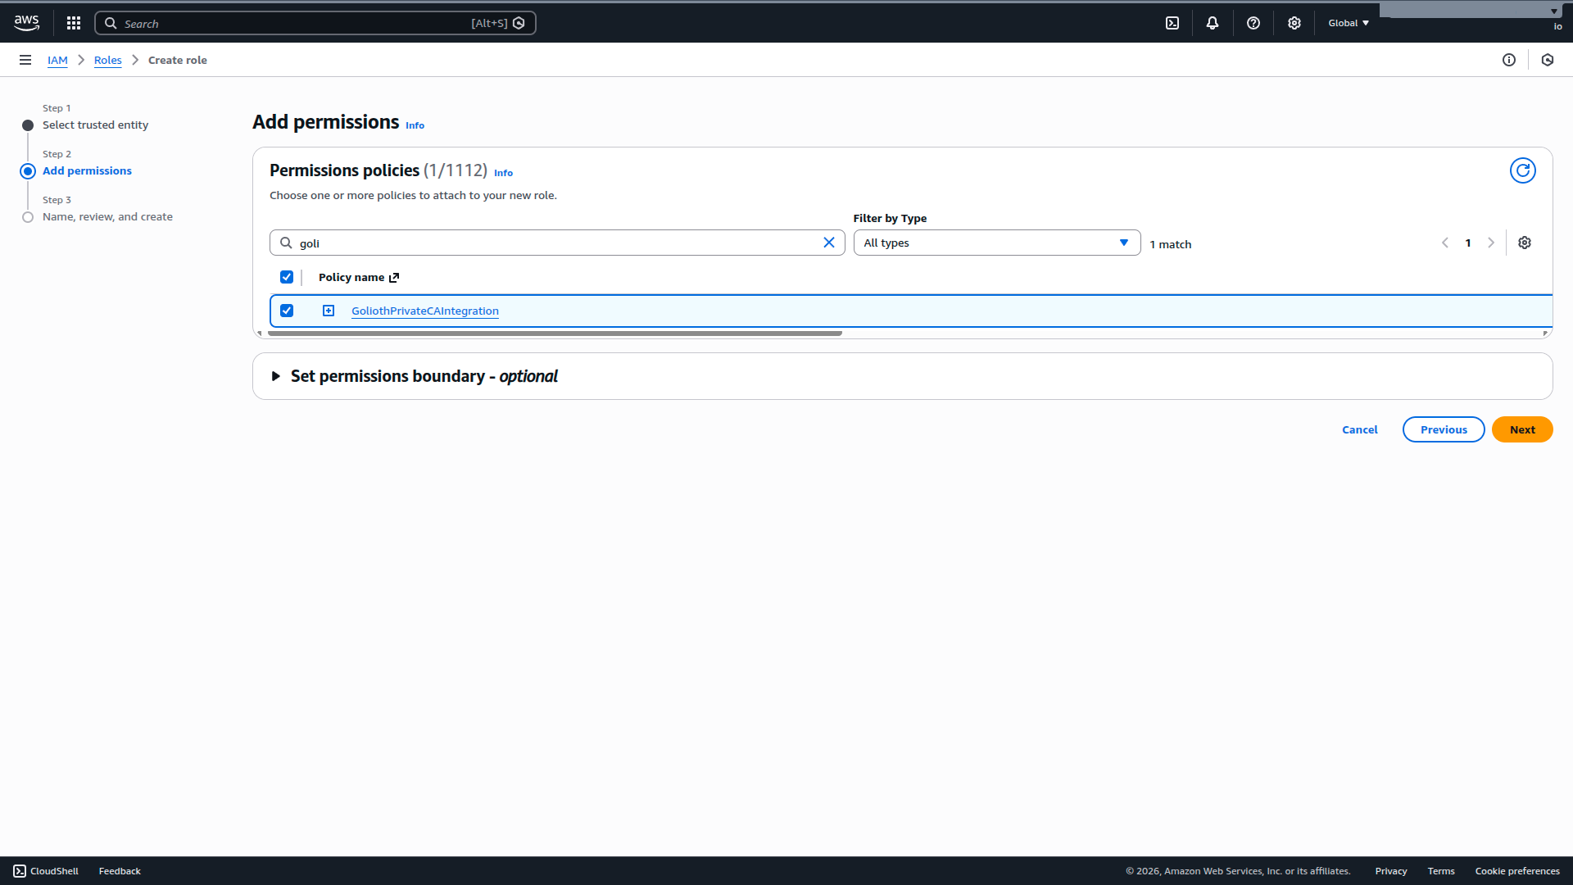Refresh the permissions policies list
This screenshot has height=885, width=1573.
[1522, 170]
